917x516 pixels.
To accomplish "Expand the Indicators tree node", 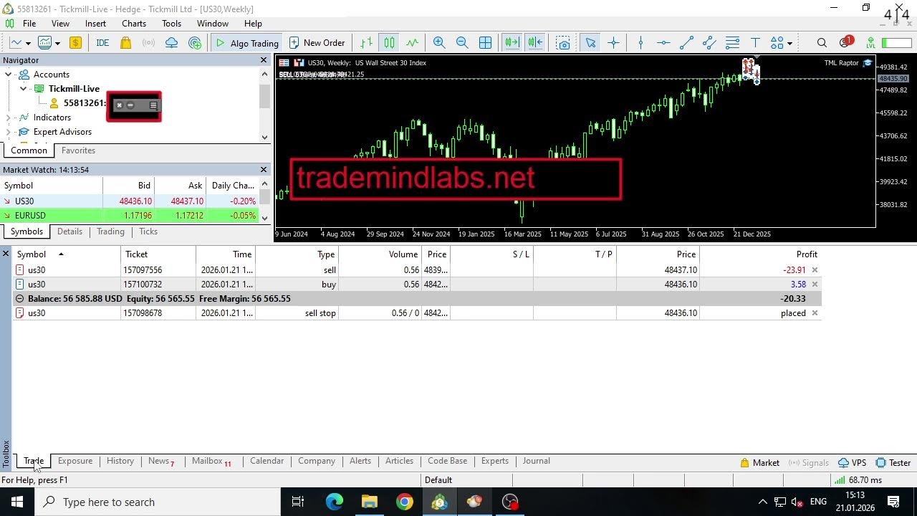I will (9, 118).
